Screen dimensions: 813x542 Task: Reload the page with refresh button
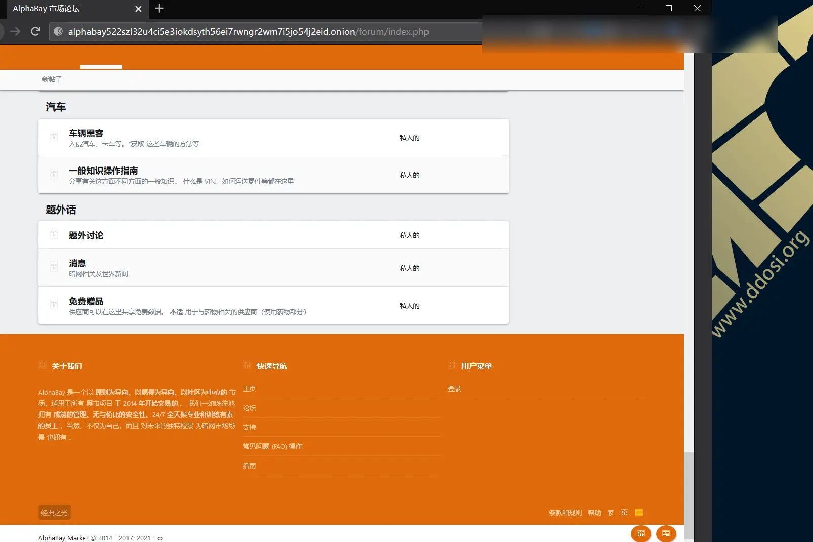[35, 31]
